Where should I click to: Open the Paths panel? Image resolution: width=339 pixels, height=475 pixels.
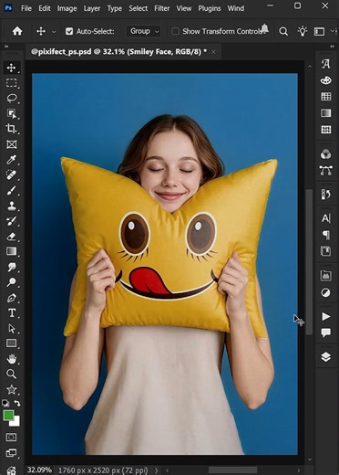(x=325, y=171)
